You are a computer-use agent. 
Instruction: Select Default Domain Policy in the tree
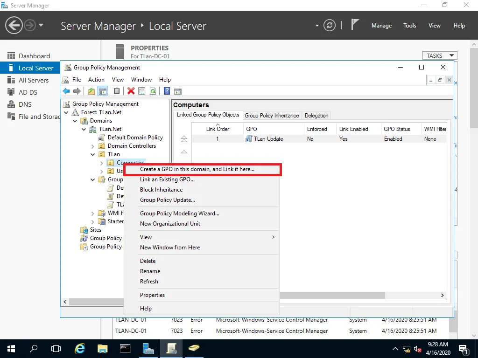pos(135,138)
